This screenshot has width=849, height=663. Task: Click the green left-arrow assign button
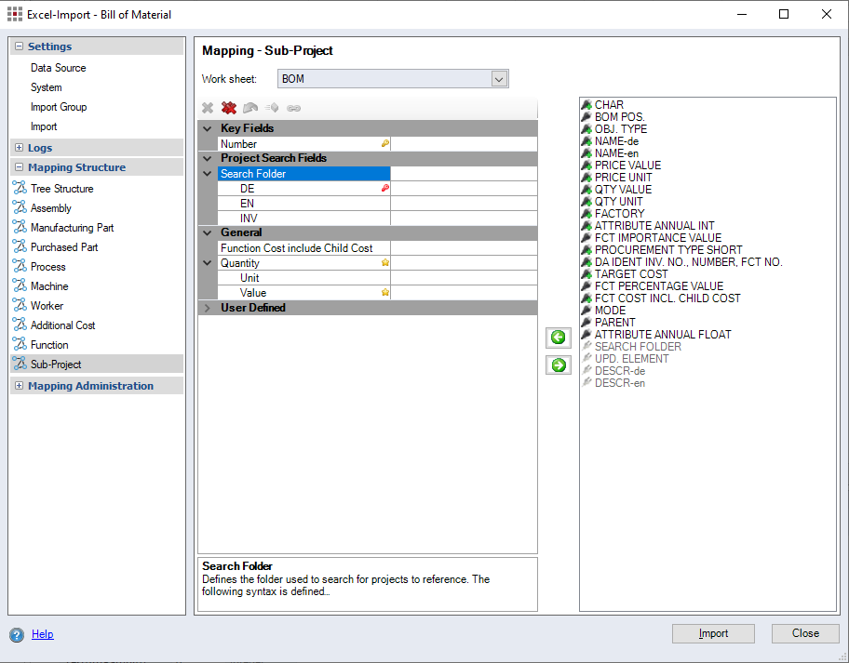click(559, 338)
